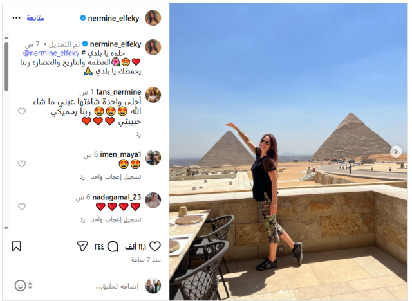Click the comments scrollbar up arrow
This screenshot has width=412, height=301.
tap(6, 37)
